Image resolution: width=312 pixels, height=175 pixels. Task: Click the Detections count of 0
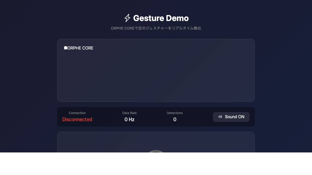(x=175, y=120)
